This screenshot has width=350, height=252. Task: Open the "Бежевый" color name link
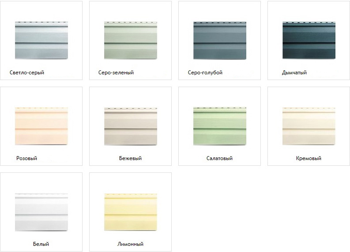click(x=130, y=158)
